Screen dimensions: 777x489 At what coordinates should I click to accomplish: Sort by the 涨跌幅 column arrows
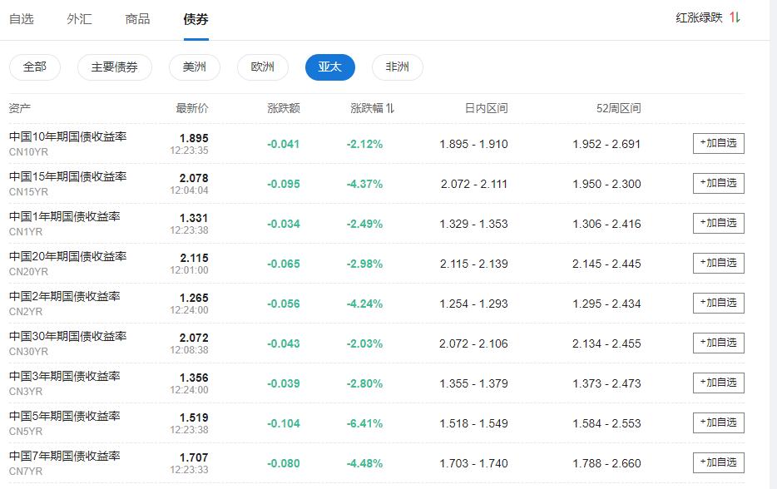point(390,108)
